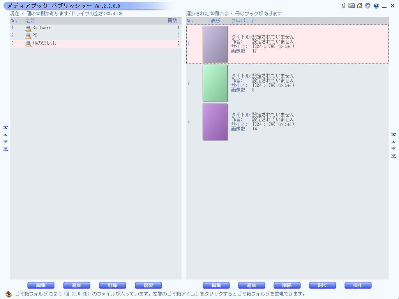Open the settings gear icon
Viewport: 399px width, 299px height.
[367, 5]
